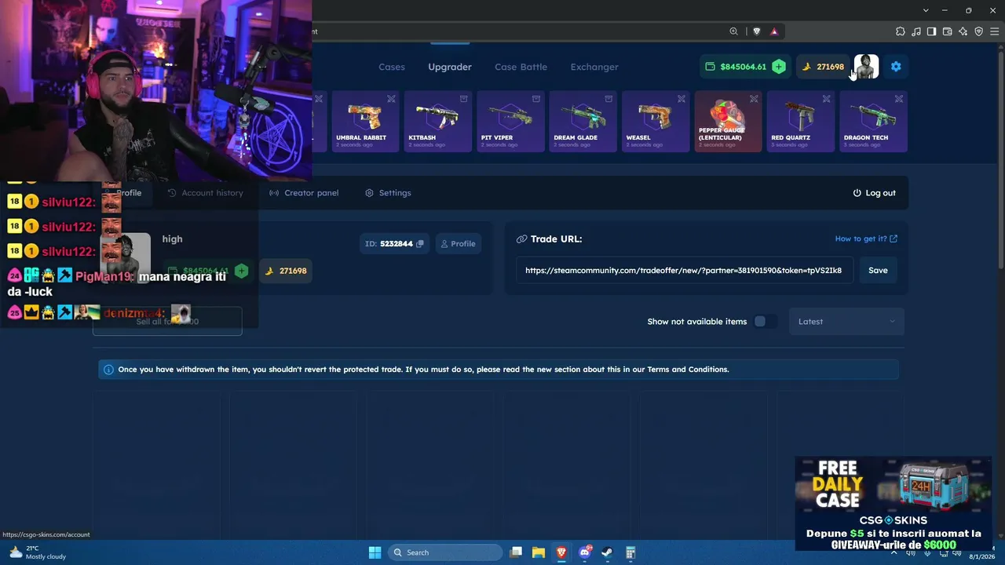1005x565 pixels.
Task: Click the case icon on Kitbash card
Action: point(463,99)
